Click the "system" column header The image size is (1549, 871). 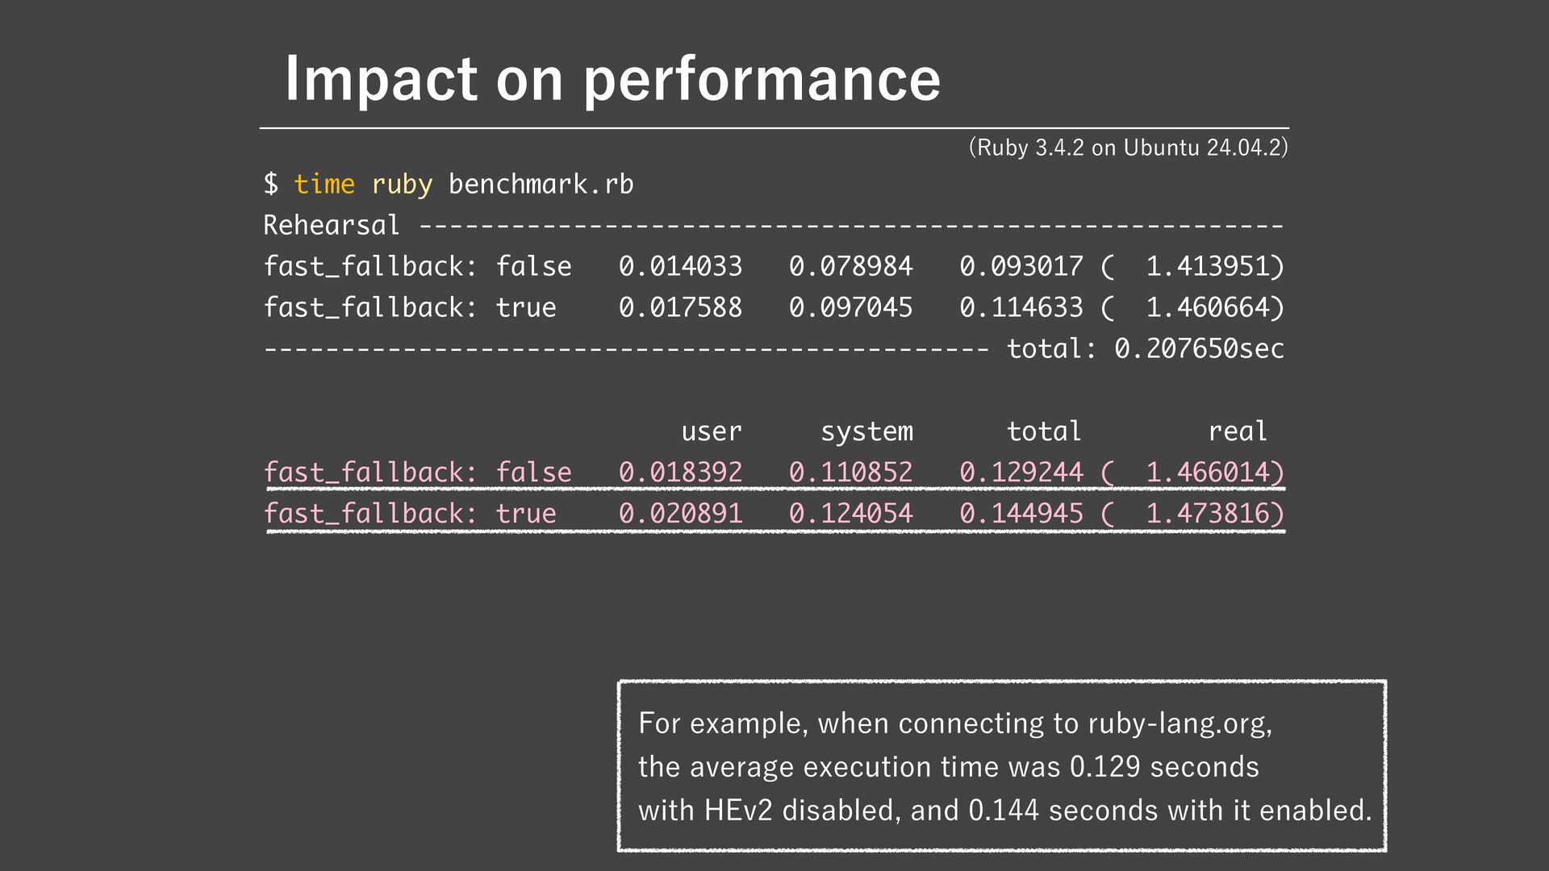click(866, 431)
